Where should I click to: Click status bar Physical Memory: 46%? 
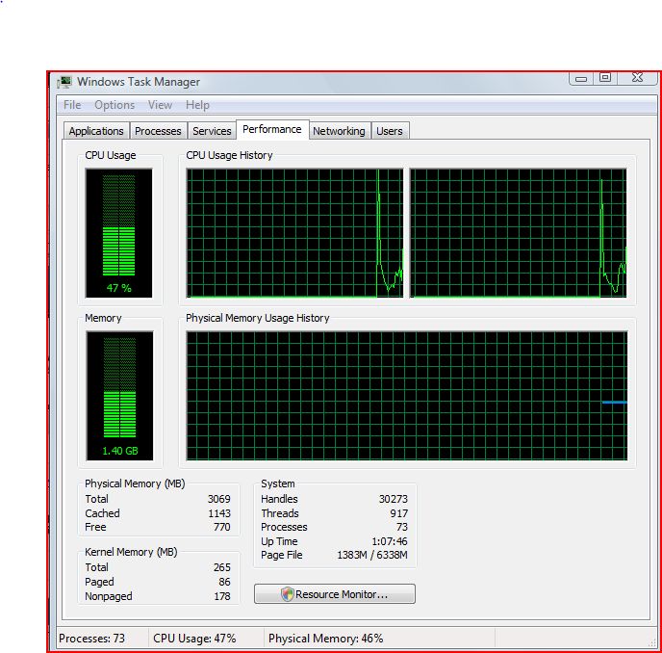click(x=326, y=639)
